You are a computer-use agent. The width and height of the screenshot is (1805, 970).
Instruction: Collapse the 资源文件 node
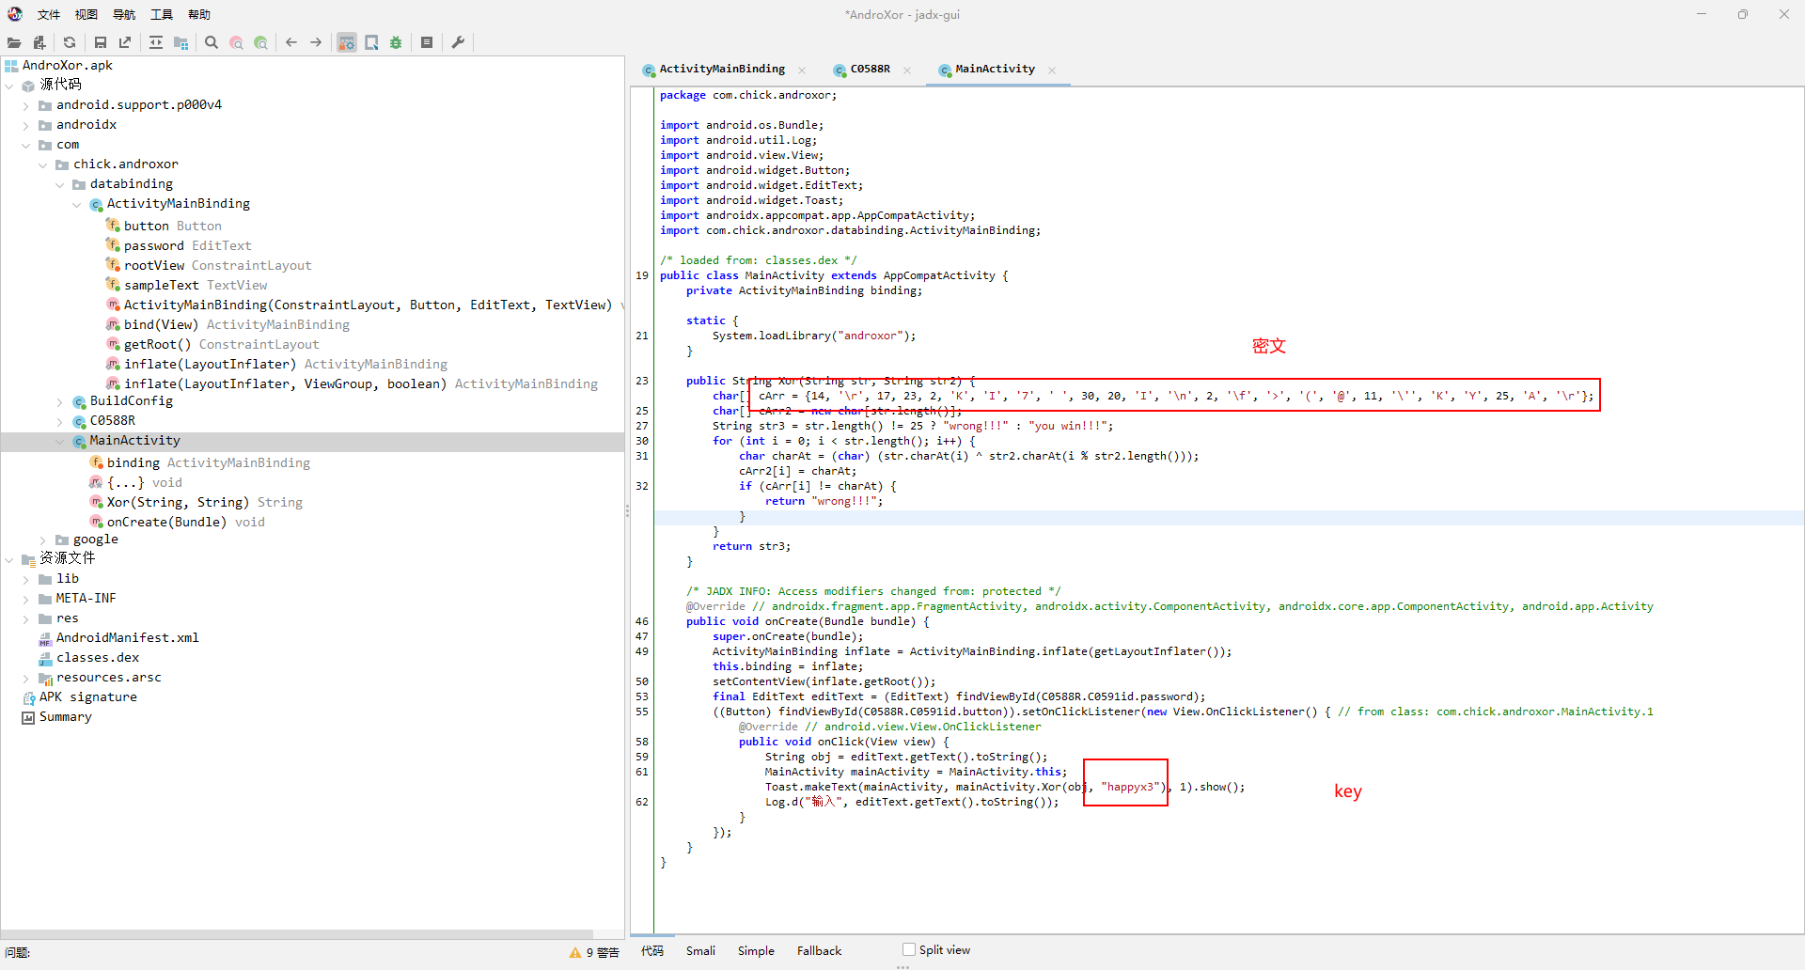(x=9, y=560)
